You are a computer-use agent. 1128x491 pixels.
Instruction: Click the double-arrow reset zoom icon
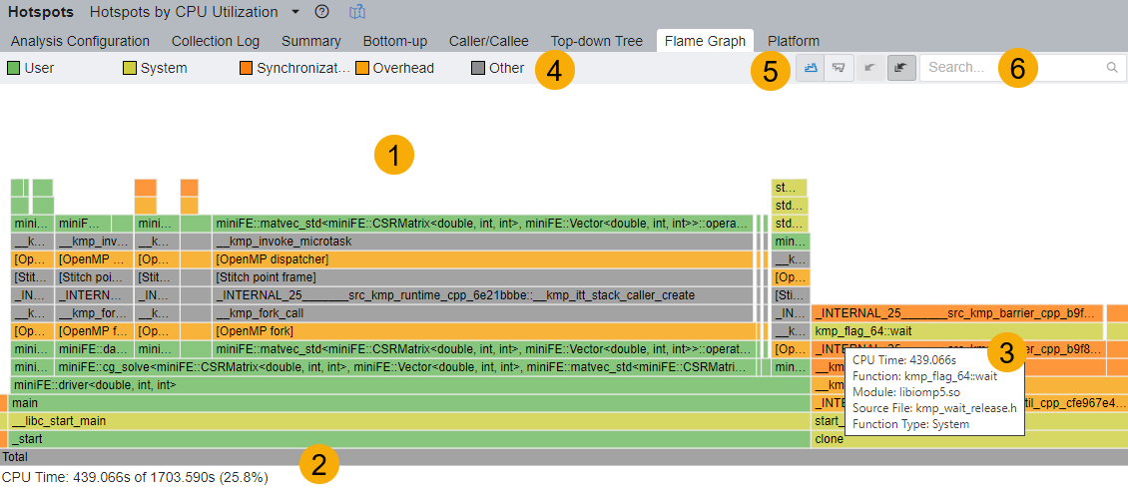[x=900, y=68]
